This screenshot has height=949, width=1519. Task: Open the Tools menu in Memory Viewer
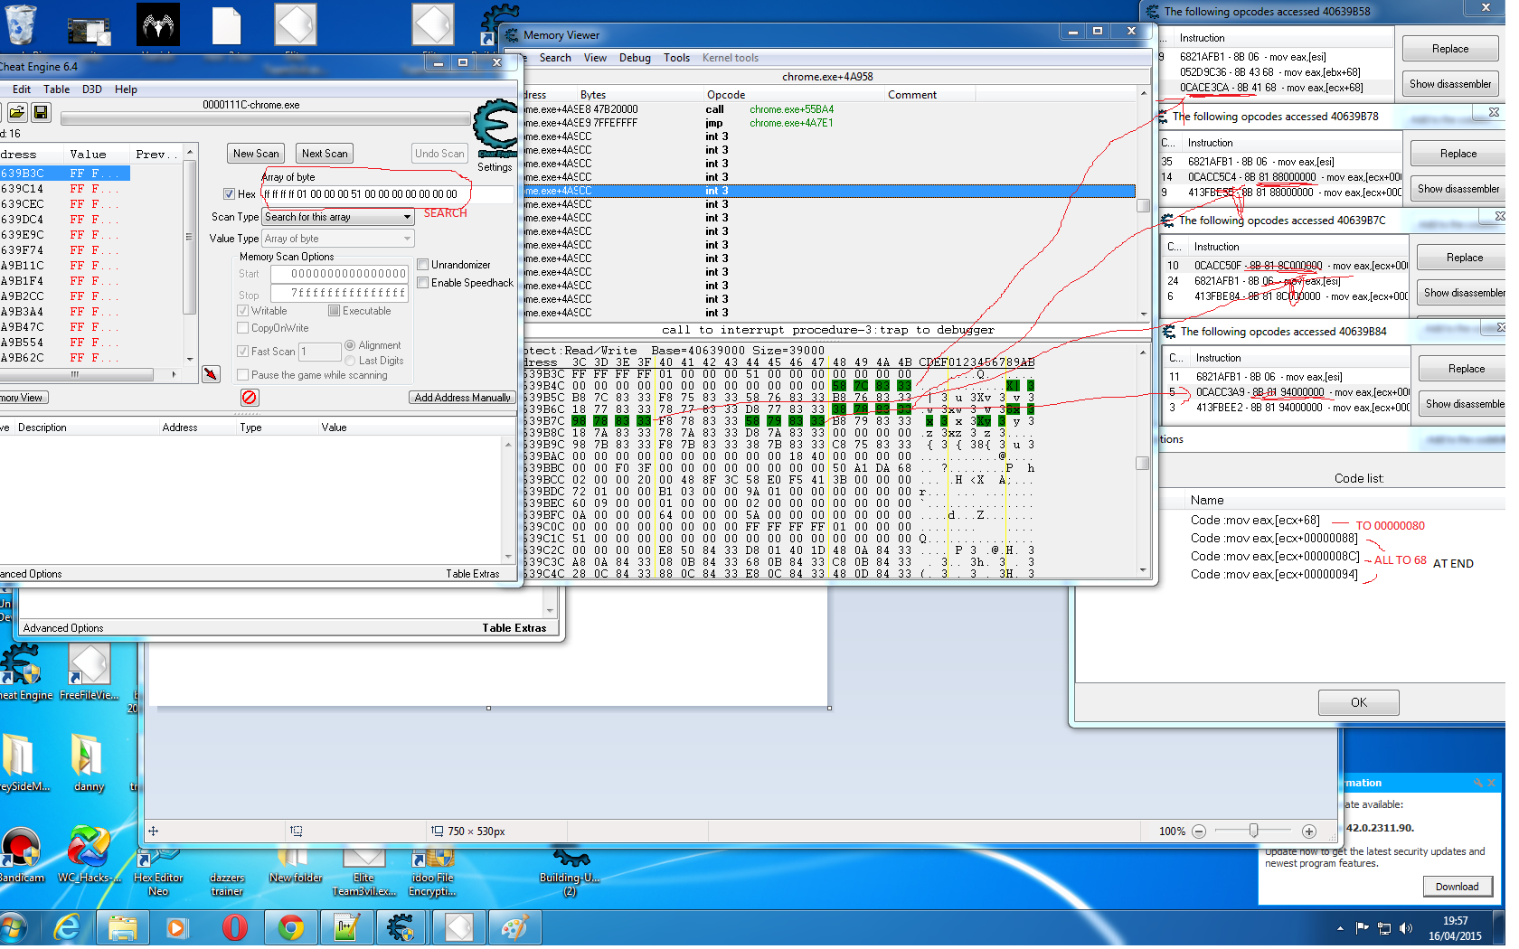(x=676, y=58)
